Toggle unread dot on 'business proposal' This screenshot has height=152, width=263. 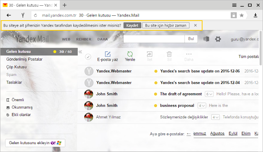156,106
